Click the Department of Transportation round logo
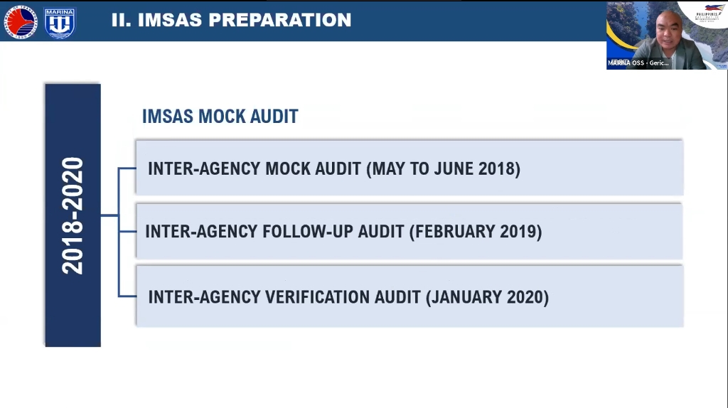728x408 pixels. click(20, 22)
